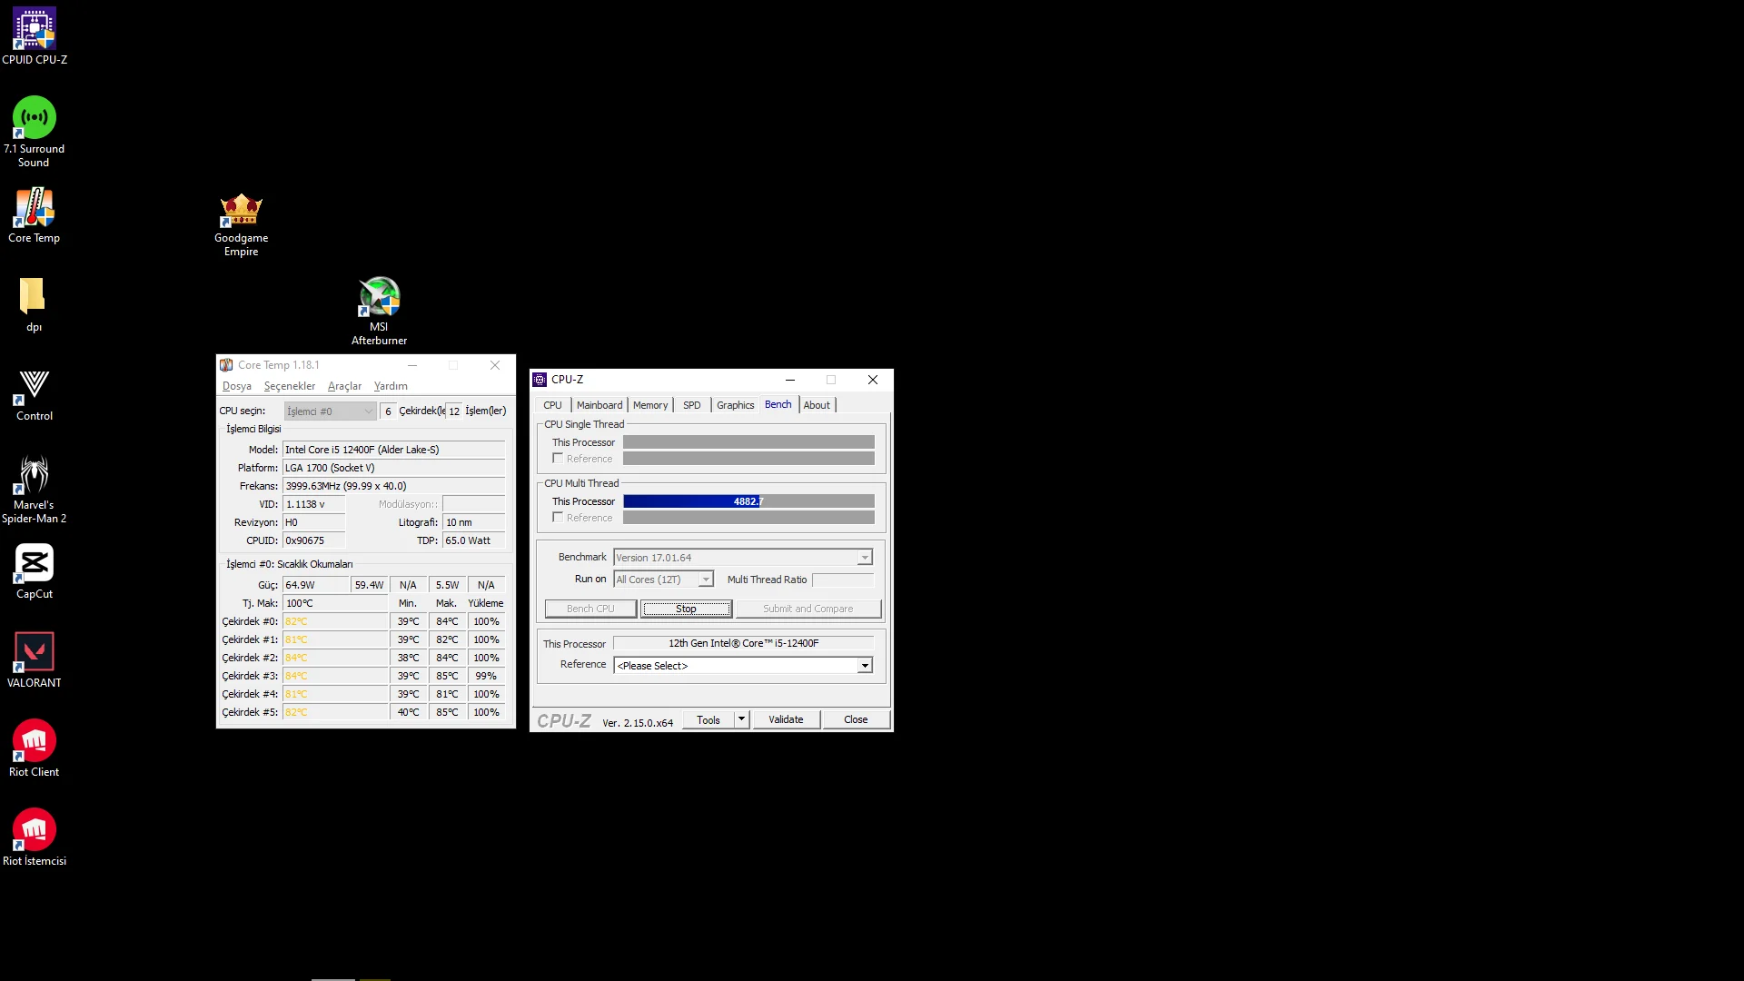
Task: Open the CPUID CPU-Z desktop icon
Action: (x=35, y=29)
